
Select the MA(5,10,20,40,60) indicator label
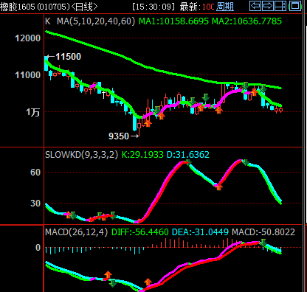point(96,21)
